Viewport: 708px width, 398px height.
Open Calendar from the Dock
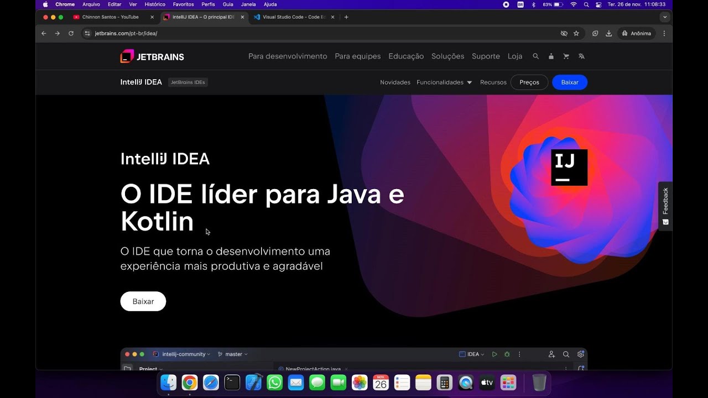tap(381, 382)
